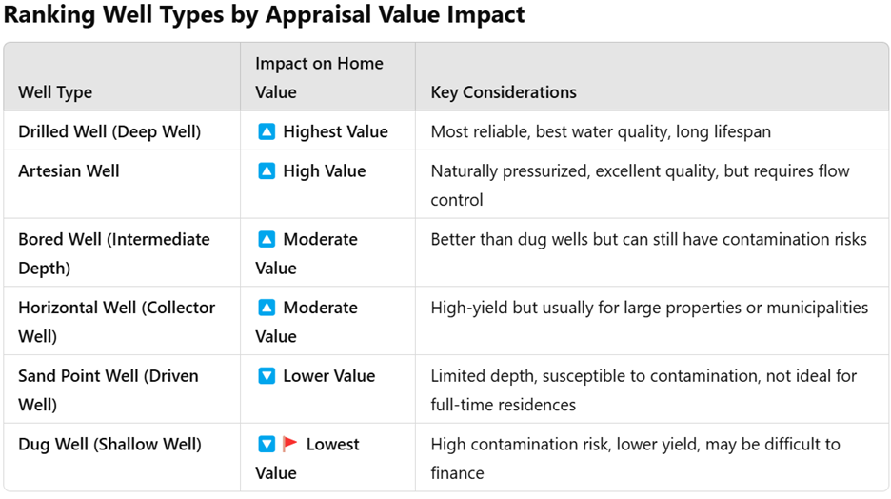Click the up-arrow icon beside Highest Value

pos(267,131)
